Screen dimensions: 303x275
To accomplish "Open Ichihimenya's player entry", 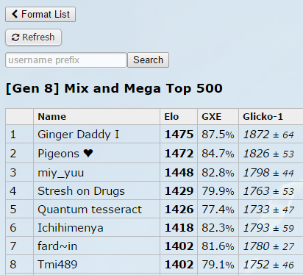I will coord(71,228).
